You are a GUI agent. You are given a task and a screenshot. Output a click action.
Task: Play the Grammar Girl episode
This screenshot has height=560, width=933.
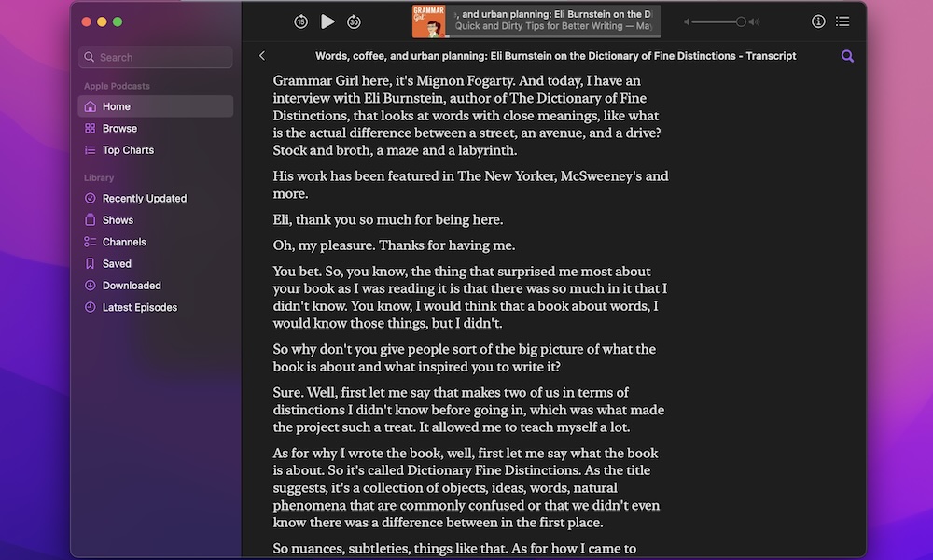click(327, 22)
